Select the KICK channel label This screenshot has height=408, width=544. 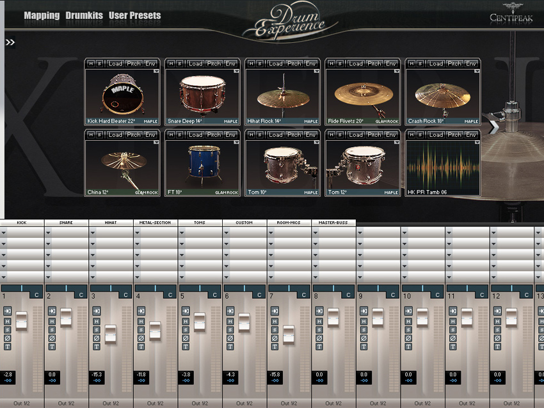[x=22, y=223]
